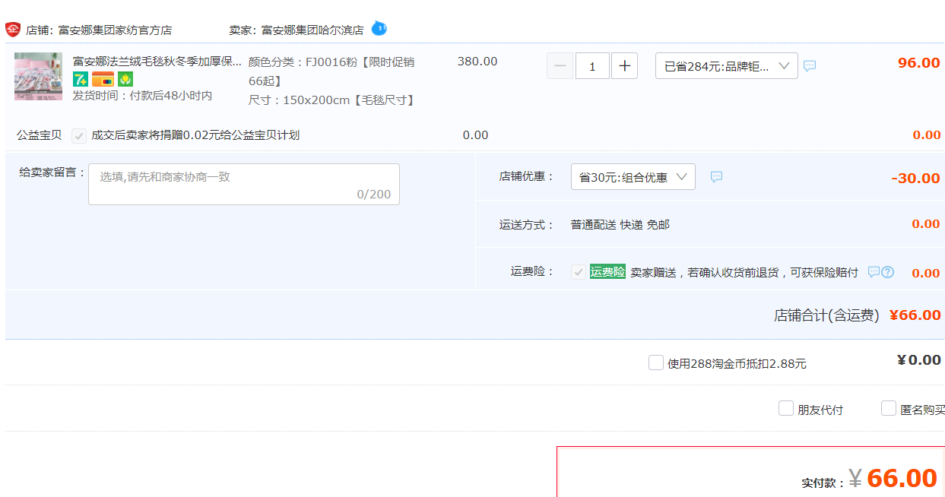This screenshot has width=945, height=497.
Task: Open the 省30元:组合优惠 store discount dropdown
Action: click(633, 177)
